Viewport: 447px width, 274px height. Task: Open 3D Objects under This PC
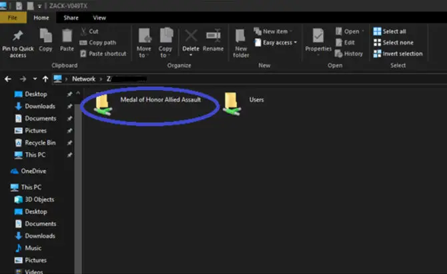[x=34, y=199]
